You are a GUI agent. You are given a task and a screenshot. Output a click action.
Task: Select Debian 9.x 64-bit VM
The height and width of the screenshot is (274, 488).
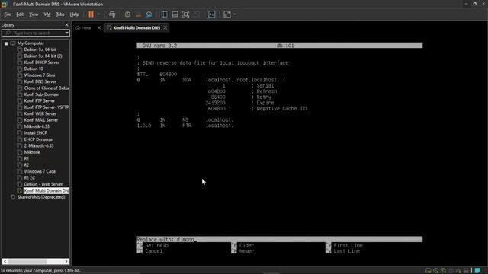[40, 49]
